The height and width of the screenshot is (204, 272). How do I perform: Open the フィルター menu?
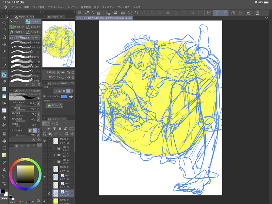tap(108, 7)
